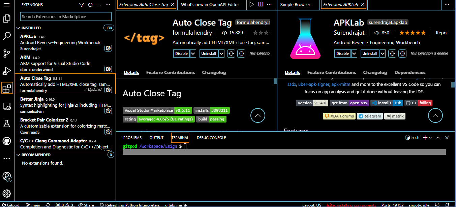
Task: Open the OUTPUT panel tab
Action: pyautogui.click(x=156, y=138)
